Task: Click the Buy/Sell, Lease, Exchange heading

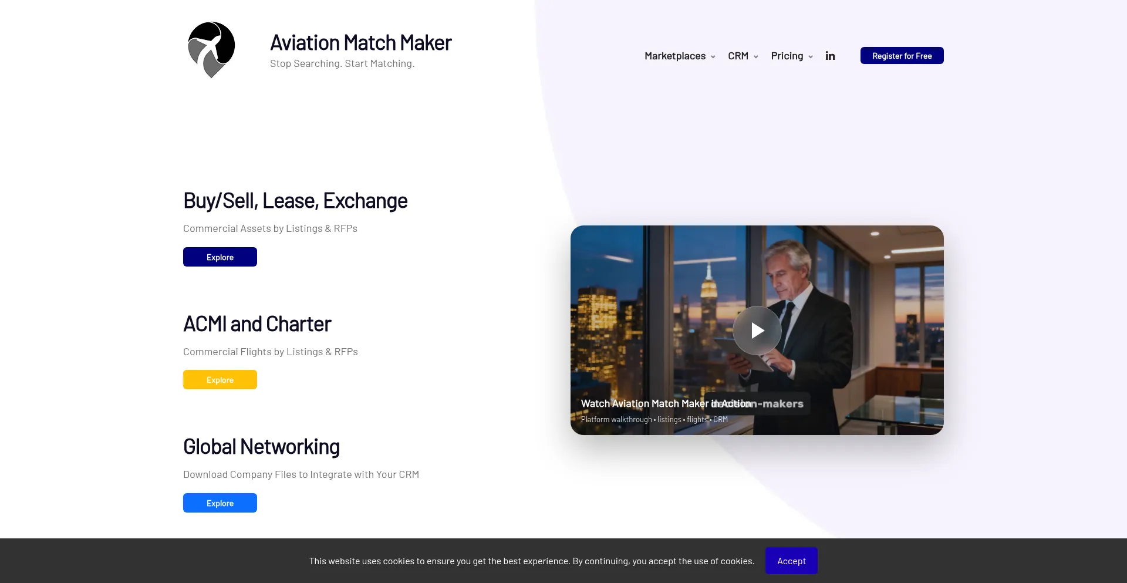Action: coord(295,201)
